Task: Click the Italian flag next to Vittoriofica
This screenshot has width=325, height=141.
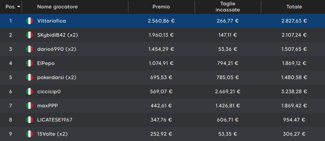Action: pos(30,21)
